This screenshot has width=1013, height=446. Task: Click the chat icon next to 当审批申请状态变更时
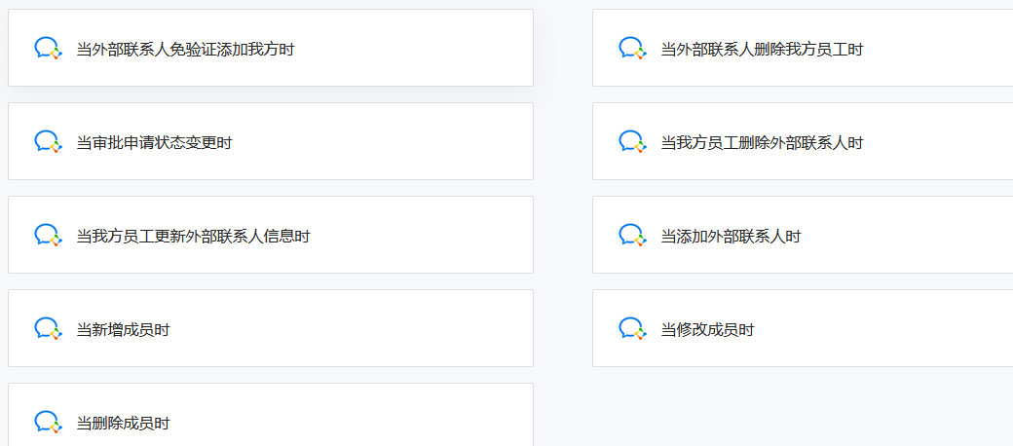(48, 142)
